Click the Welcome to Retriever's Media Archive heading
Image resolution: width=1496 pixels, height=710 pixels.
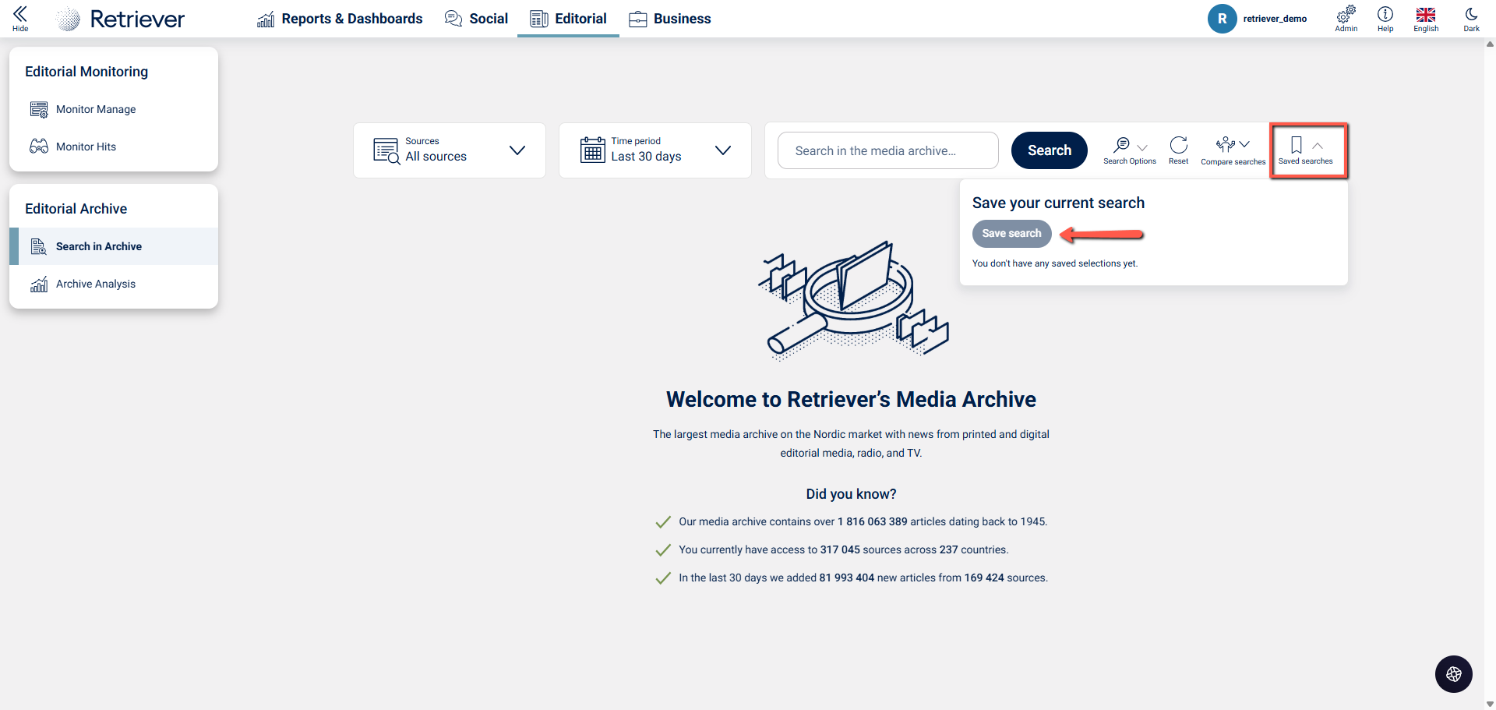pos(851,399)
